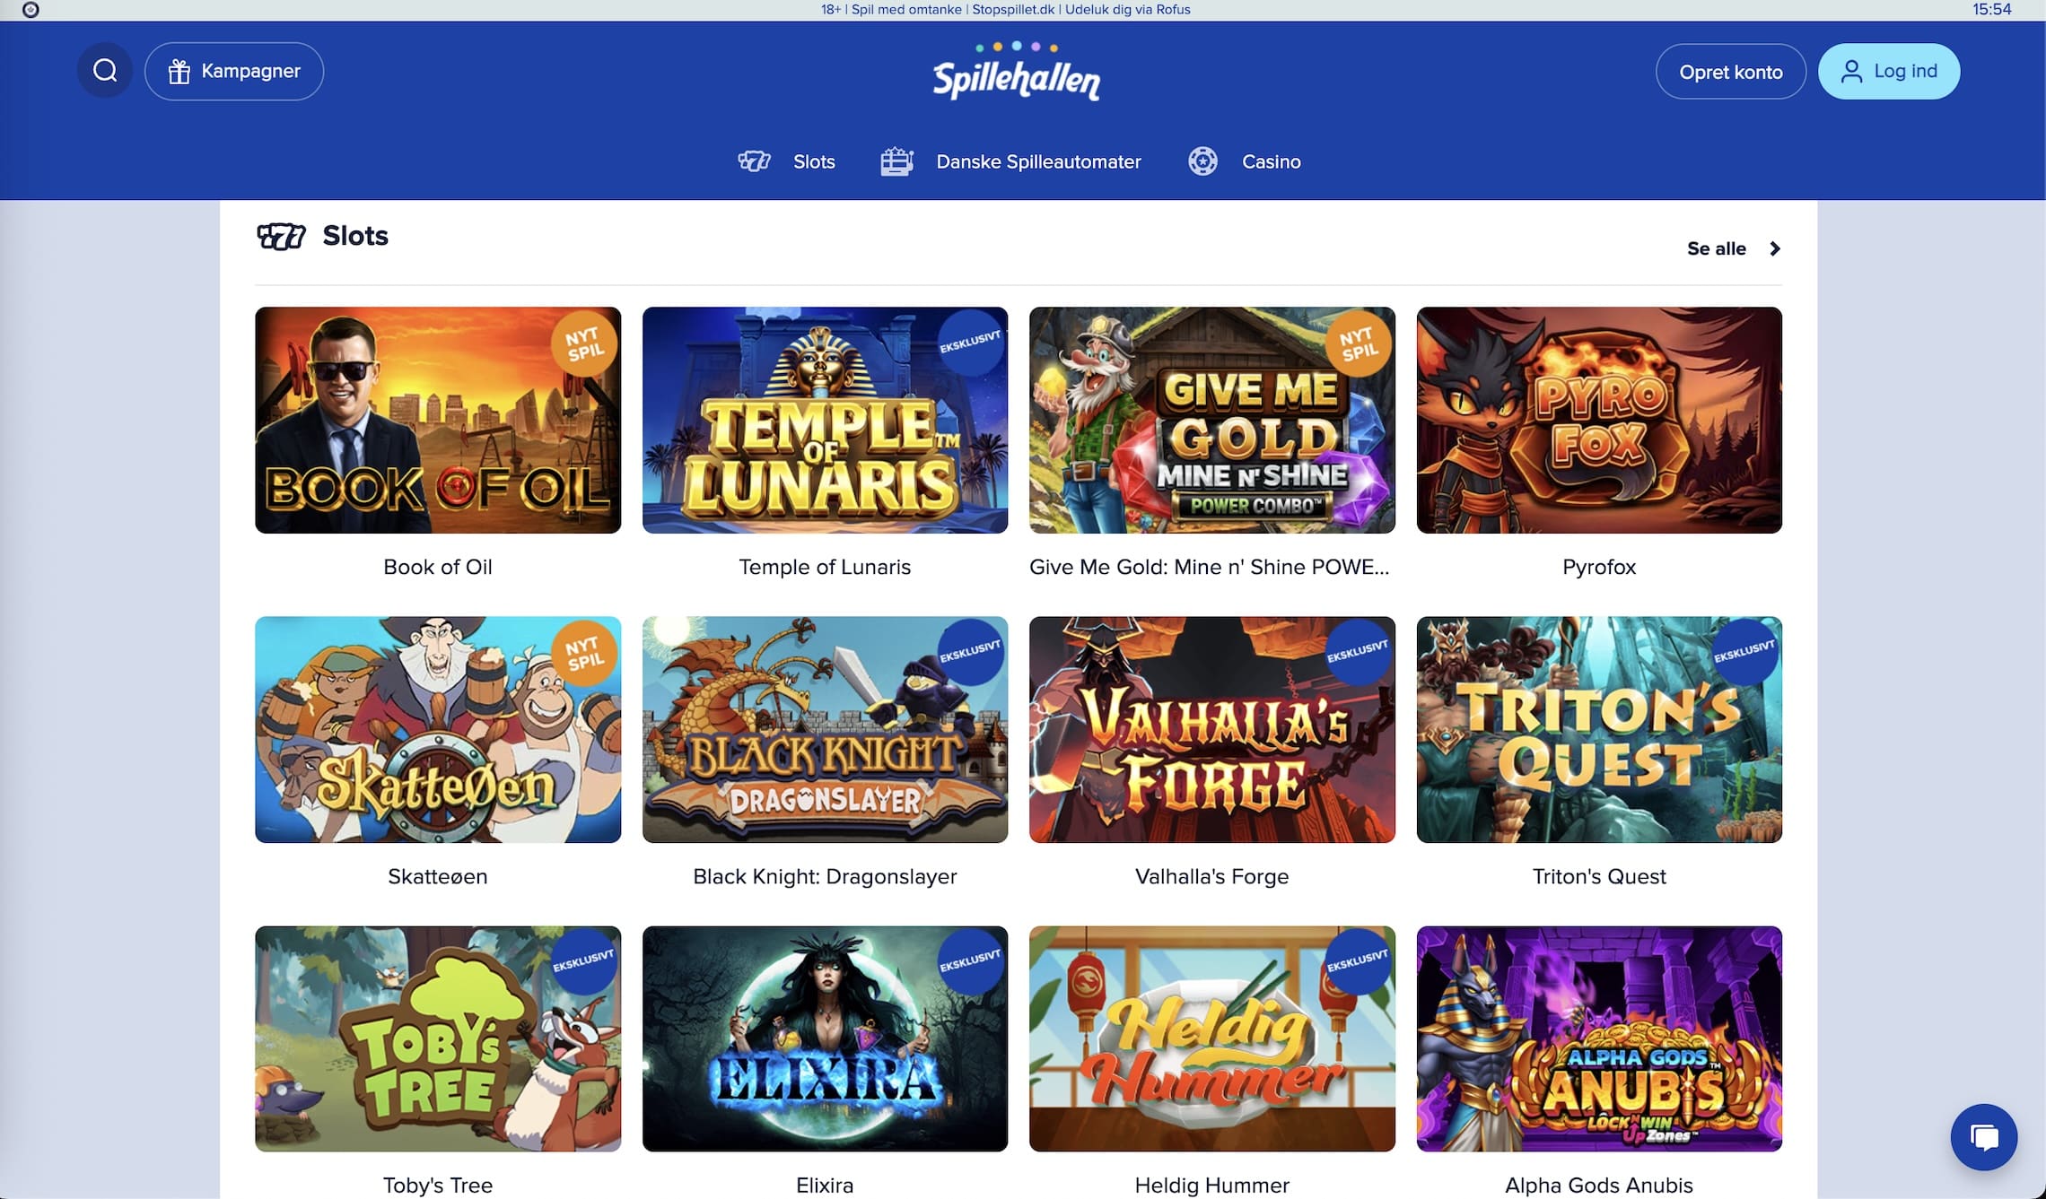Click the slot machine 777 icon in the navigation

click(754, 161)
